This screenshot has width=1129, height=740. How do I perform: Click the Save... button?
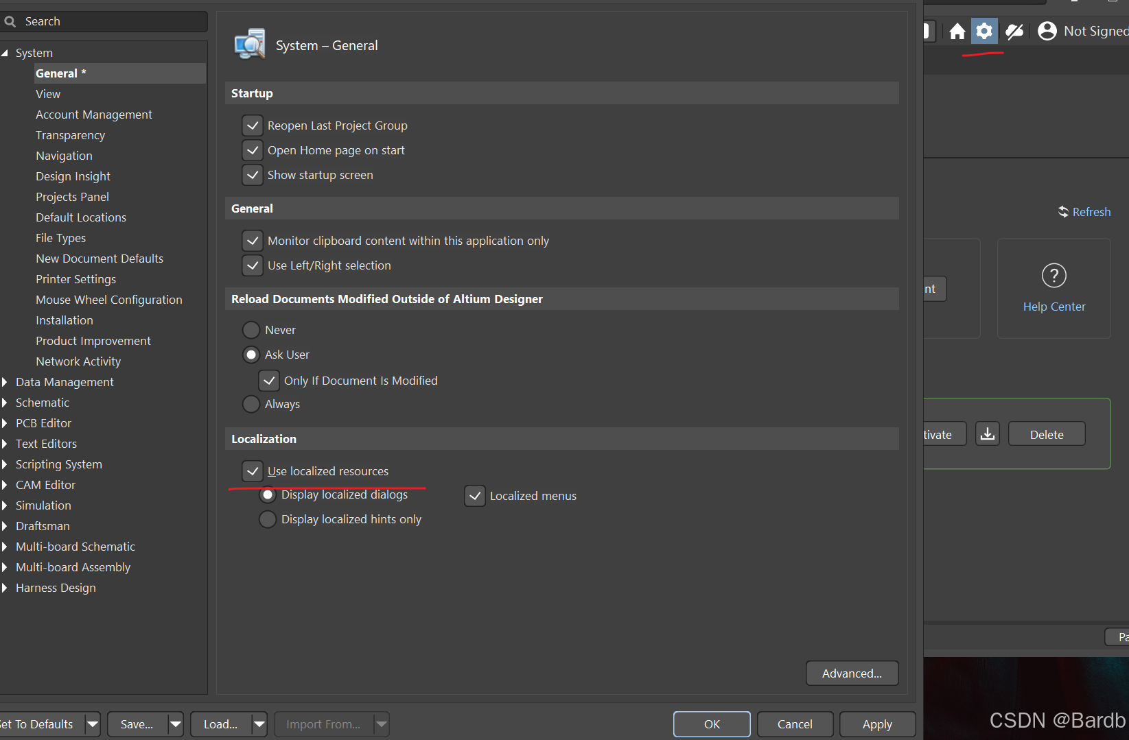pyautogui.click(x=137, y=724)
